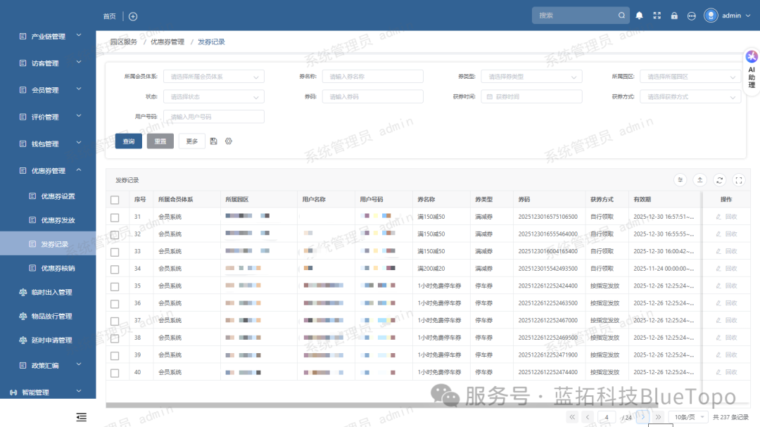Refresh the 发券记录 table

tap(720, 180)
